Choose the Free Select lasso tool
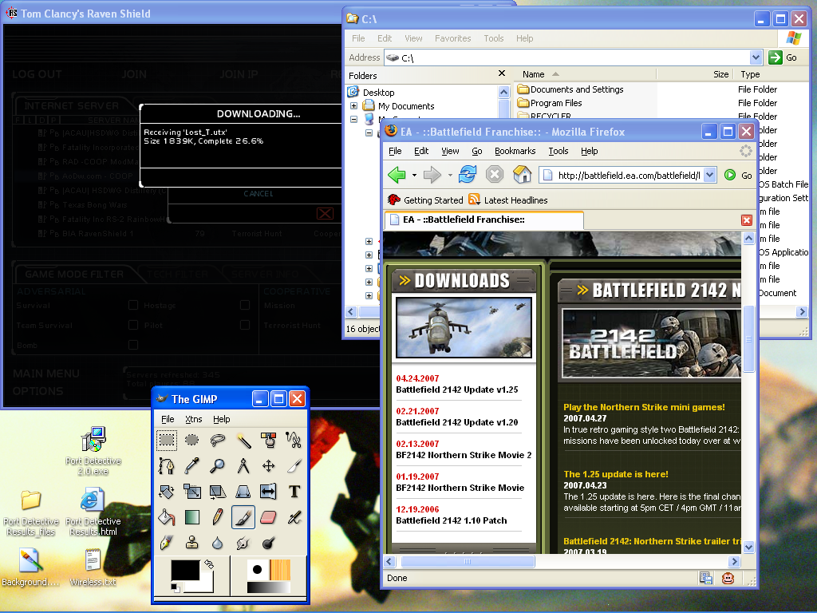Viewport: 817px width, 613px height. point(217,441)
